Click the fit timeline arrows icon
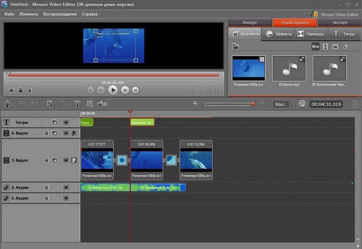Screen dimensions: 362x249 pyautogui.click(x=355, y=104)
